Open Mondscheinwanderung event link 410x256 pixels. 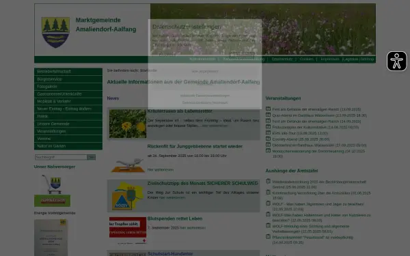coord(318,154)
